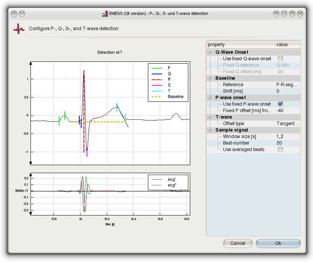Confirm detection settings with Ok
Image resolution: width=313 pixels, height=262 pixels.
click(278, 243)
